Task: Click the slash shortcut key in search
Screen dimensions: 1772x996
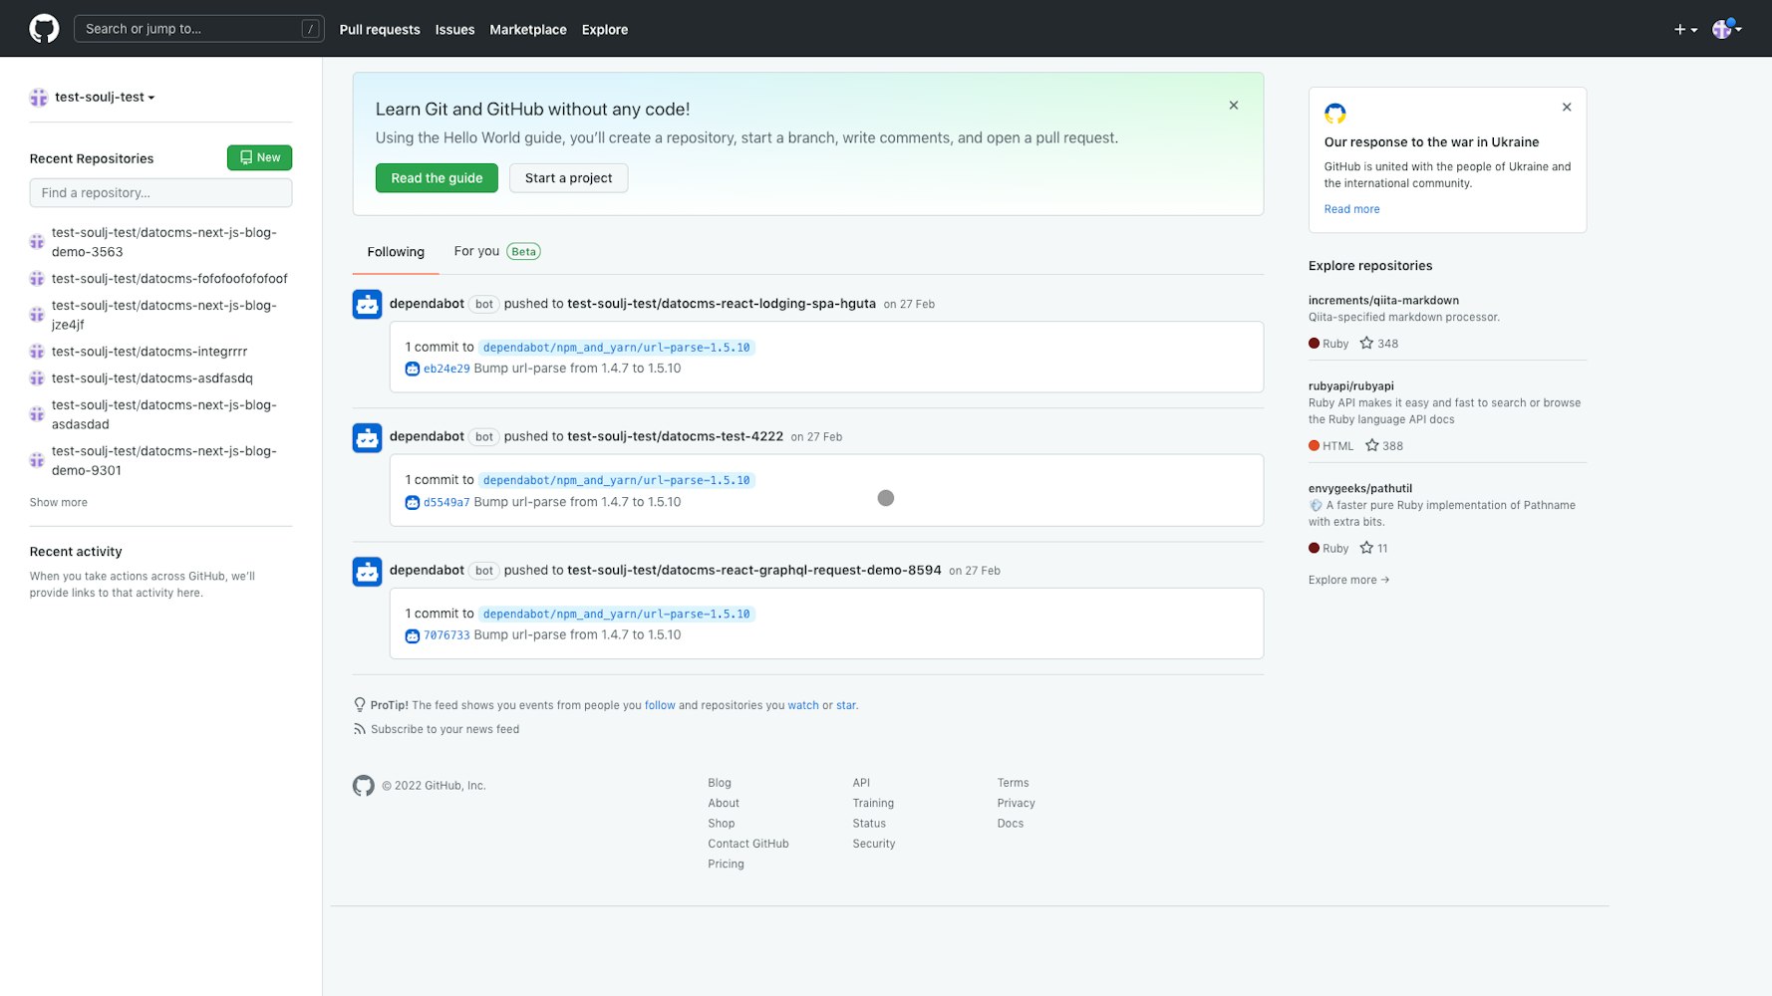Action: click(311, 29)
